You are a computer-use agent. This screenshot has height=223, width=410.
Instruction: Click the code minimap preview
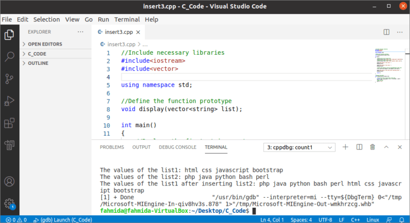tap(389, 65)
